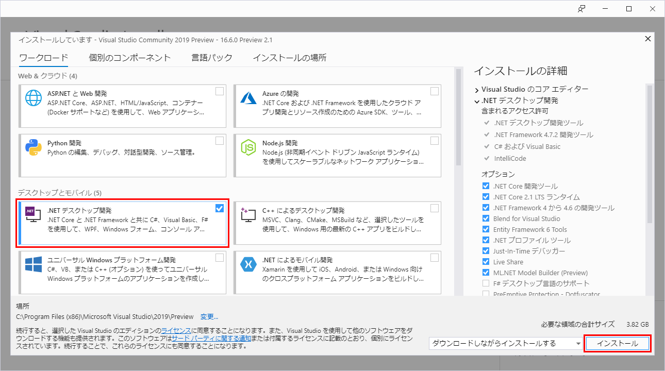This screenshot has height=371, width=665.
Task: Open the サード パーティに関する通知 link
Action: [211, 338]
